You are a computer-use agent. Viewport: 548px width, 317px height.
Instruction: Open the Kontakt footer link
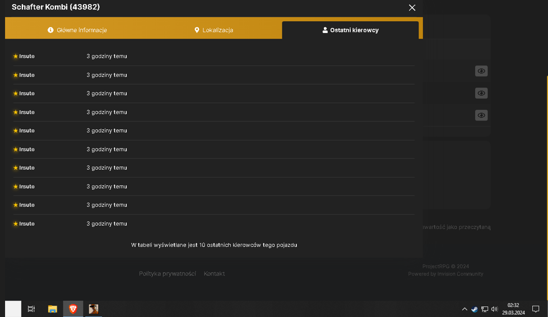(214, 274)
